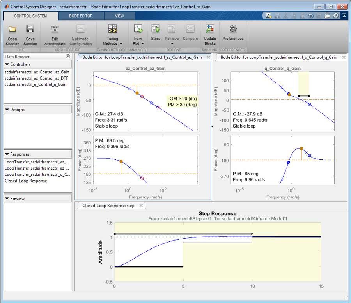Select scdairframectrl_az_Control_az_DTF controller
351x303 pixels.
pos(37,78)
